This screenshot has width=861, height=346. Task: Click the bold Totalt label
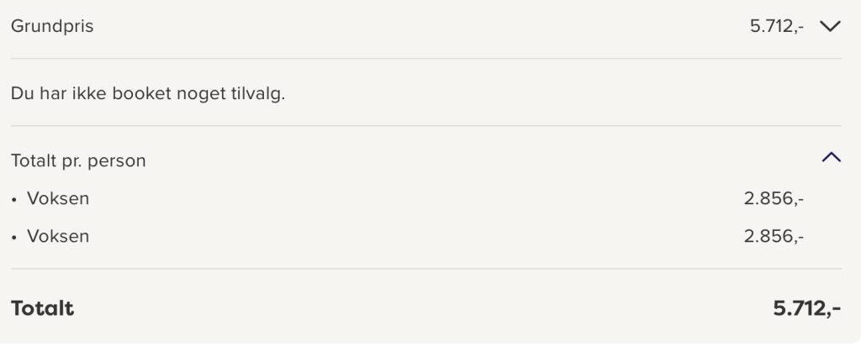(x=42, y=308)
